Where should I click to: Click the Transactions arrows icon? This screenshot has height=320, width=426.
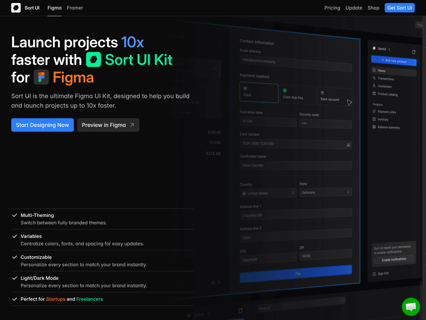tap(374, 78)
